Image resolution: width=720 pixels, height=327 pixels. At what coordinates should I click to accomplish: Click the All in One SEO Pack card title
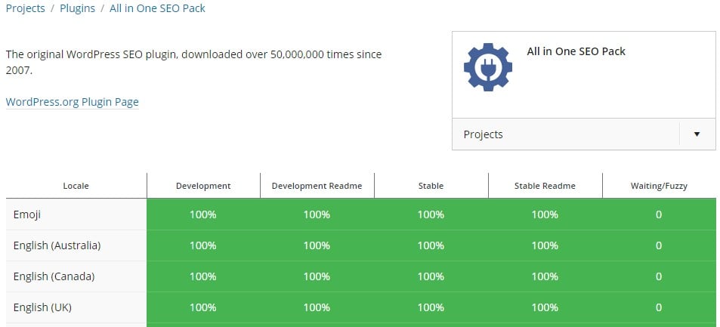click(x=576, y=51)
